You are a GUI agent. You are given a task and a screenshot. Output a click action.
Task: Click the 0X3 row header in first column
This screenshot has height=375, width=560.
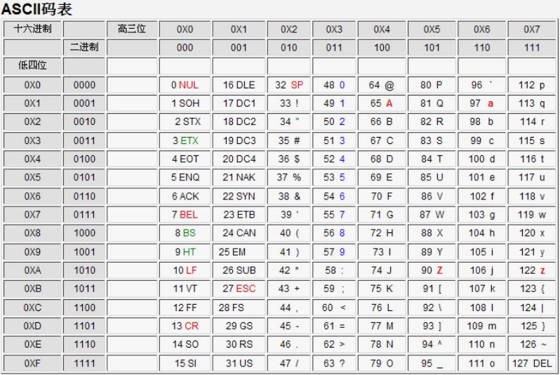[32, 140]
